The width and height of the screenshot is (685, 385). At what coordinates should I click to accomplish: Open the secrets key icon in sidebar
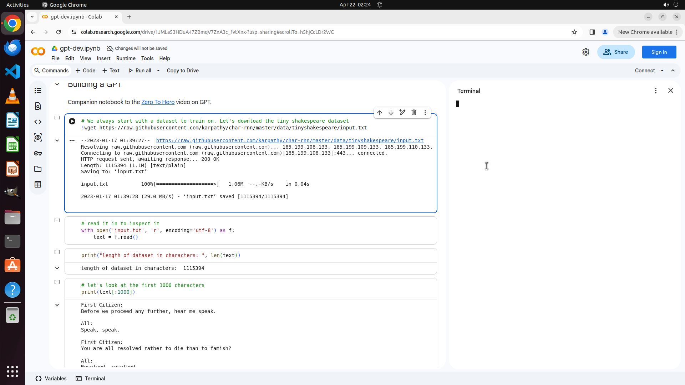38,153
